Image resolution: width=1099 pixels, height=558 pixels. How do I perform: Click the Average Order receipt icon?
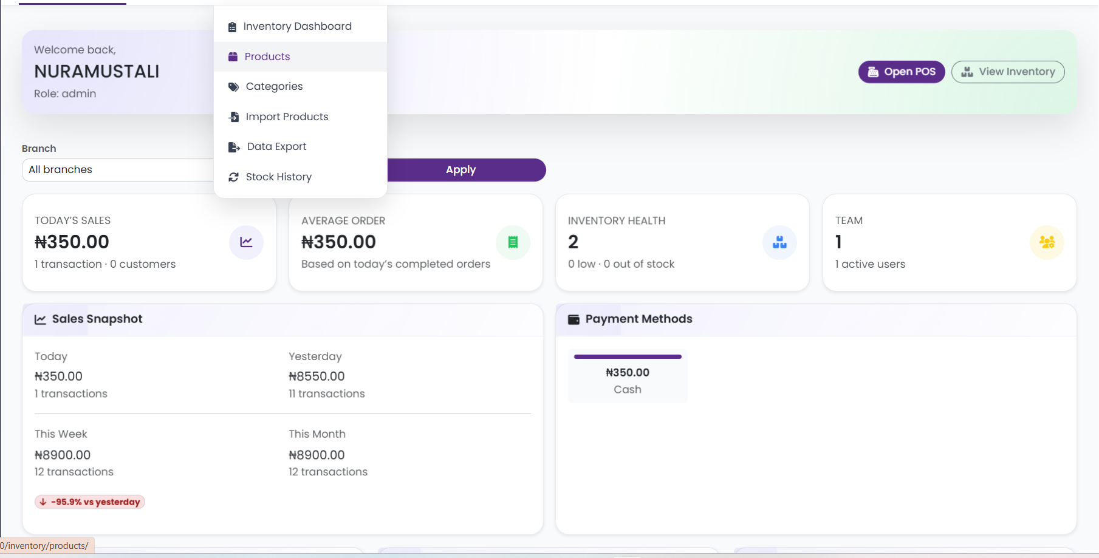tap(513, 242)
